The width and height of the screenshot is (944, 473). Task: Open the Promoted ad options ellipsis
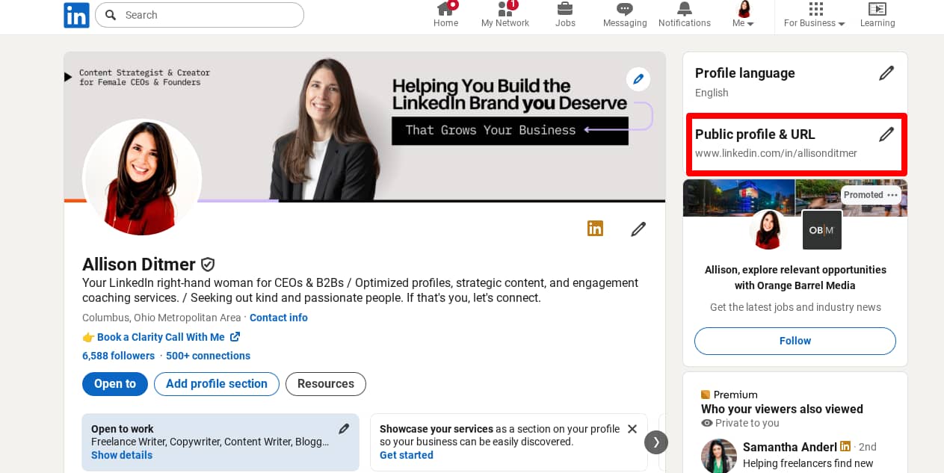(x=892, y=195)
